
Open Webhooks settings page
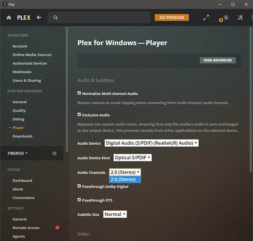click(x=22, y=72)
